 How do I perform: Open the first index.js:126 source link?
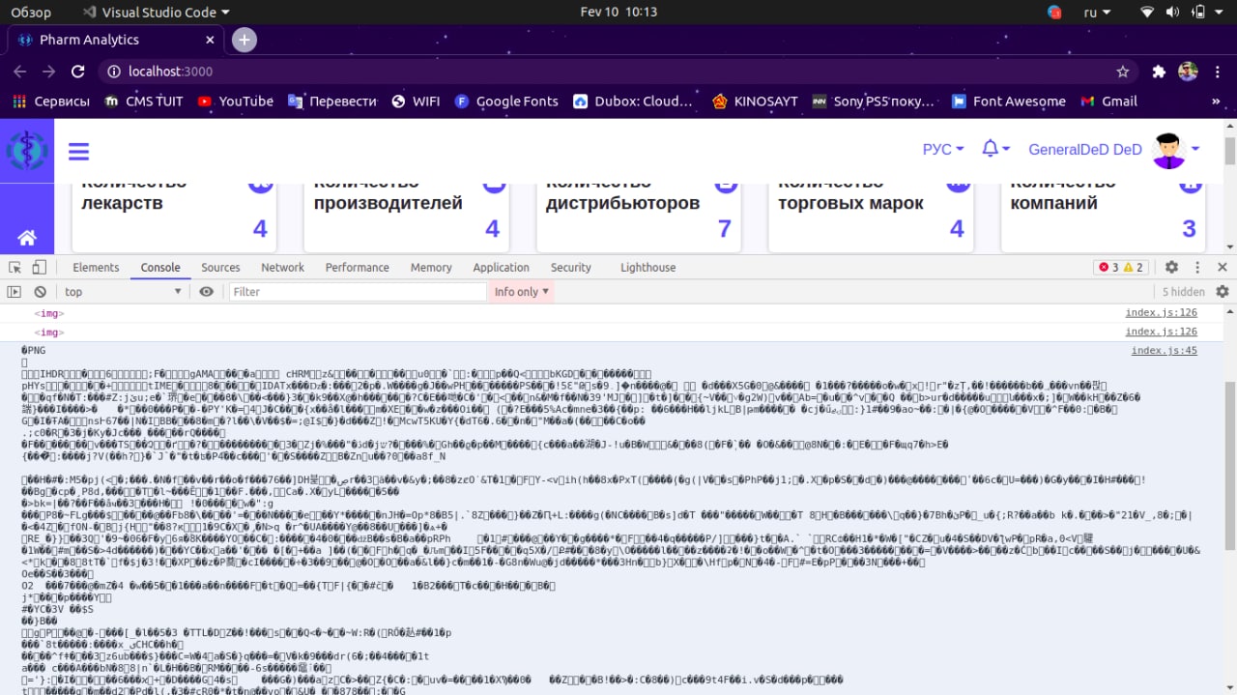tap(1161, 313)
